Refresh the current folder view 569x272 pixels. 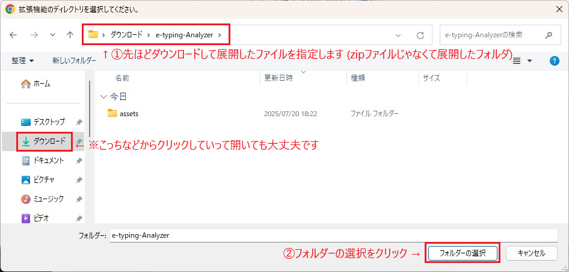click(x=420, y=36)
